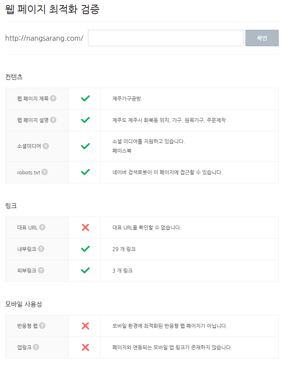Click green checkmark in robots.txt row
This screenshot has width=290, height=369.
pos(85,172)
